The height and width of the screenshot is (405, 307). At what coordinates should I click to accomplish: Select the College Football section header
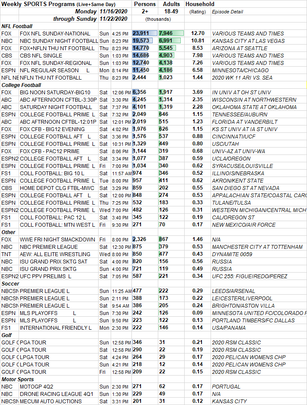[21, 85]
